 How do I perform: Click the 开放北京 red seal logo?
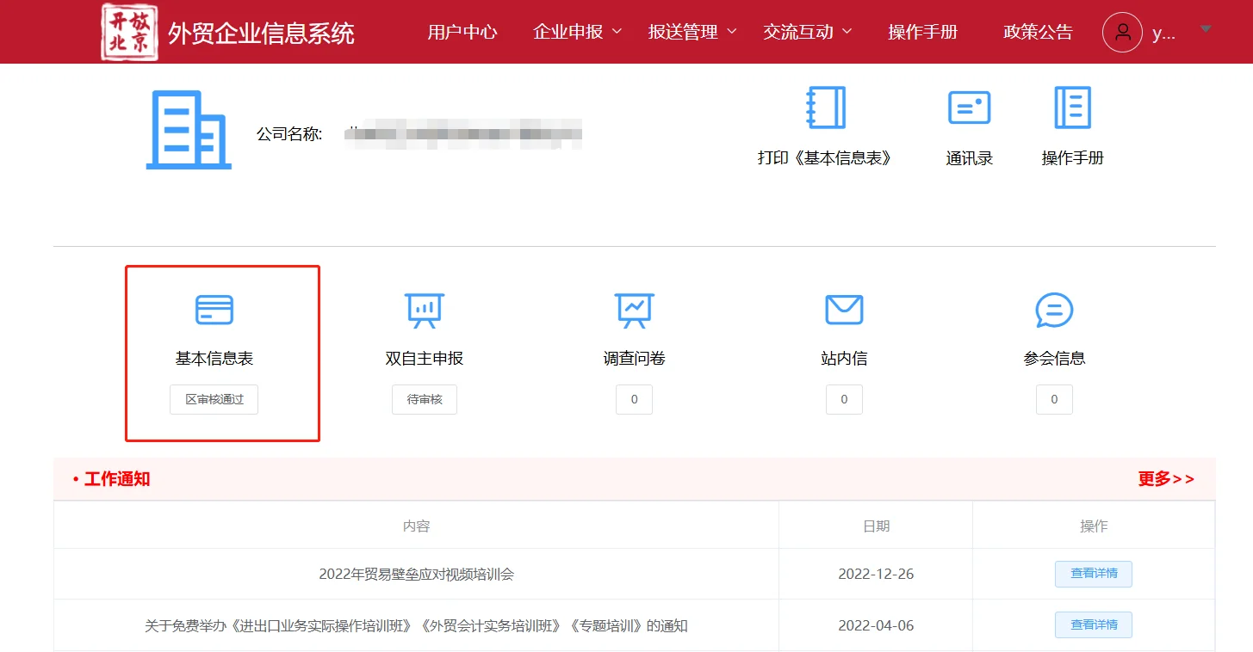tap(127, 32)
